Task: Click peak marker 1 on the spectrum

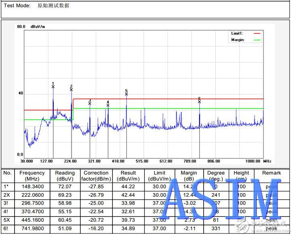Action: [53, 86]
